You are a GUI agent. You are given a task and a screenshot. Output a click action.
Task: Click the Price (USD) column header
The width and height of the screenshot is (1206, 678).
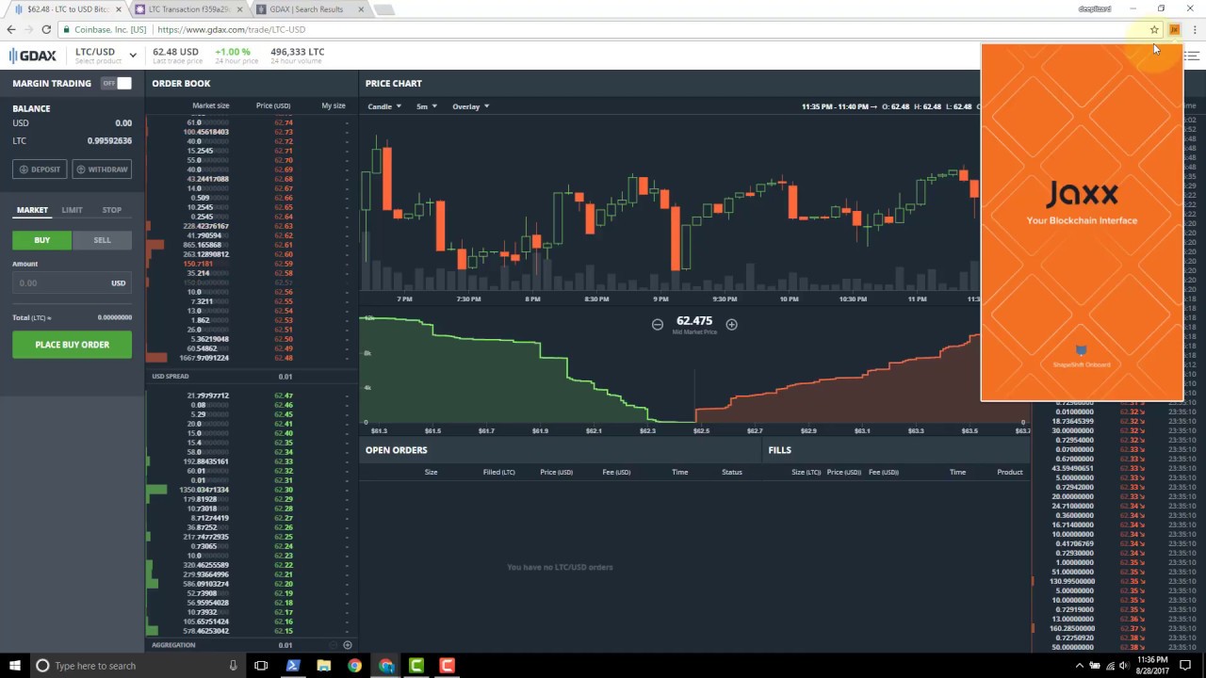point(273,105)
